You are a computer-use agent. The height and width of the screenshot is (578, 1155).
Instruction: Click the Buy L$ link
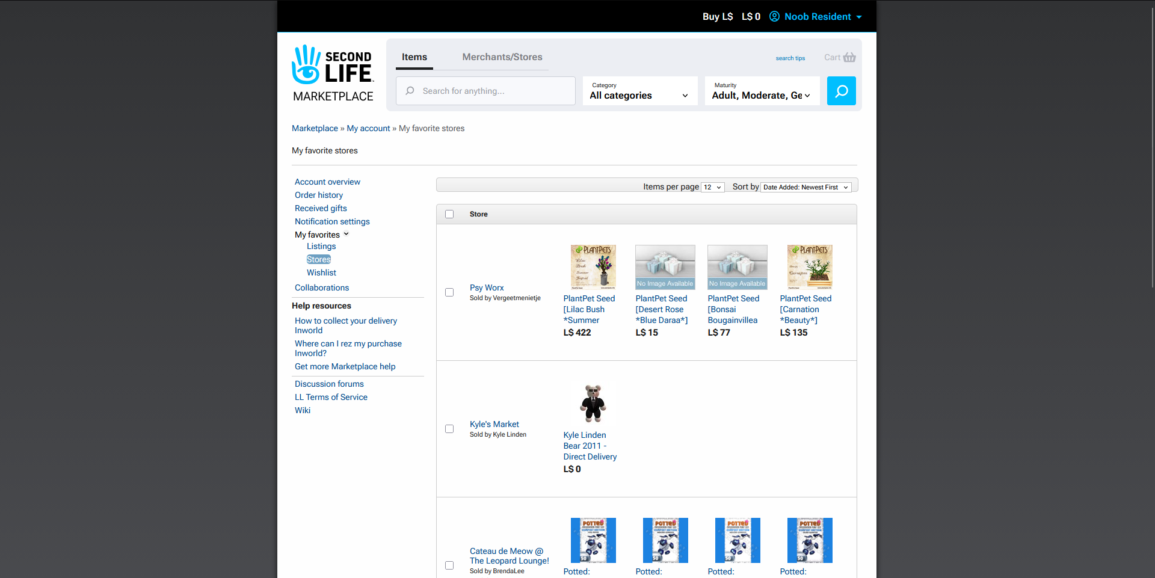click(717, 17)
